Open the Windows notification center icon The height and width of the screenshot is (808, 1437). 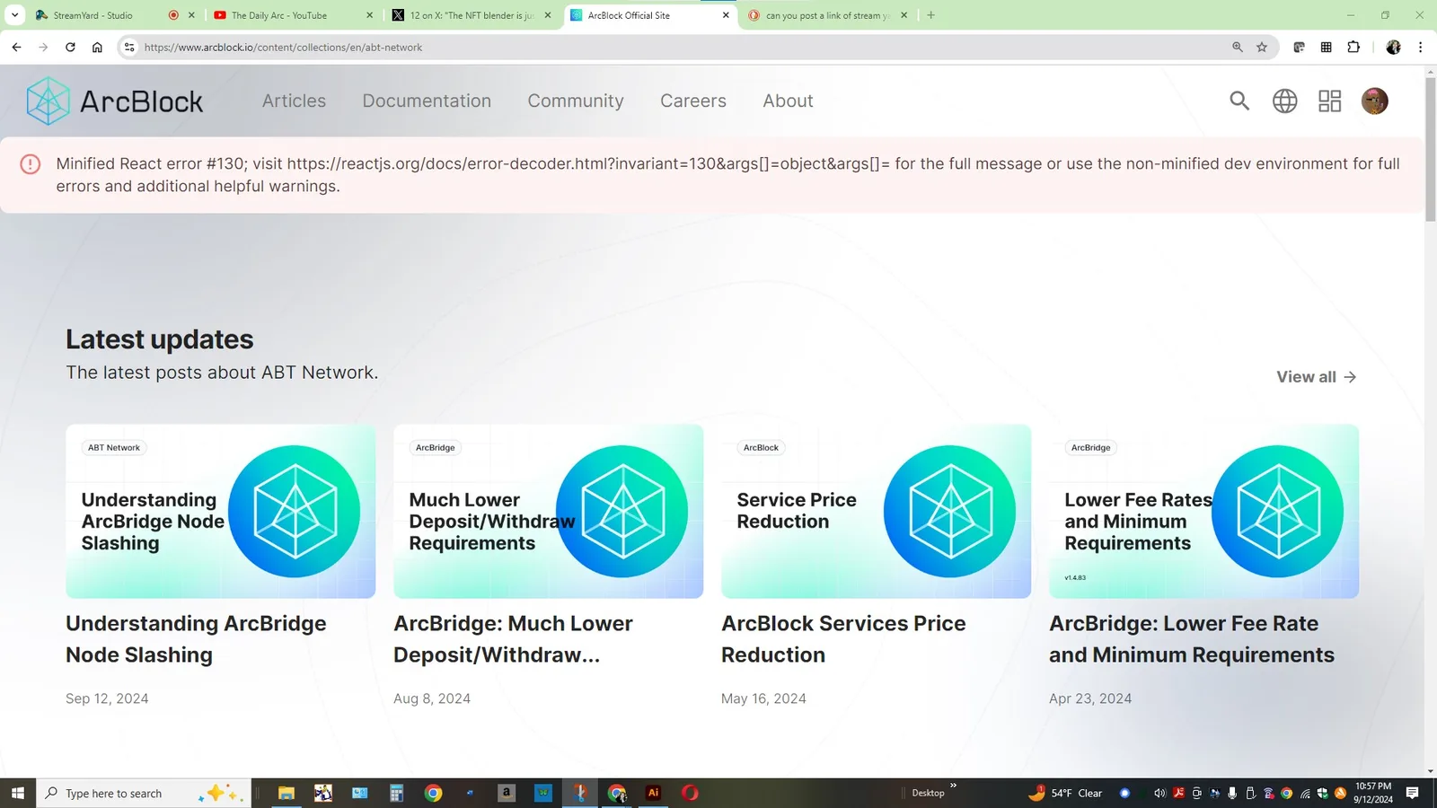[1413, 793]
